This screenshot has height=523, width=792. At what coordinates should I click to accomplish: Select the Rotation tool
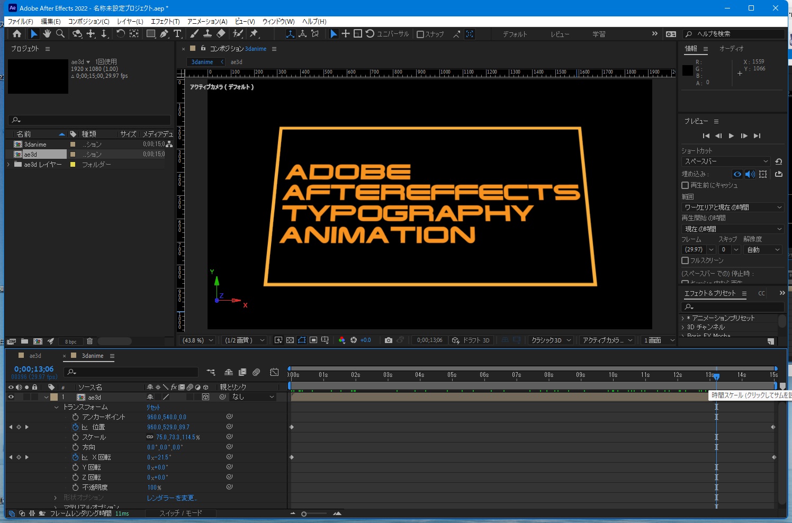click(121, 34)
